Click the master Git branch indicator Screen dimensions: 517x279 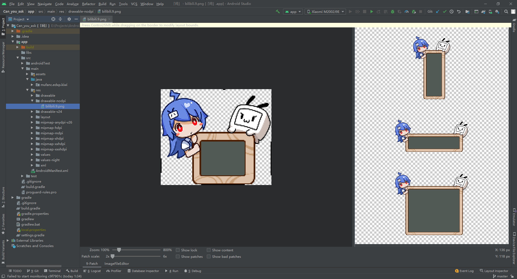500,276
